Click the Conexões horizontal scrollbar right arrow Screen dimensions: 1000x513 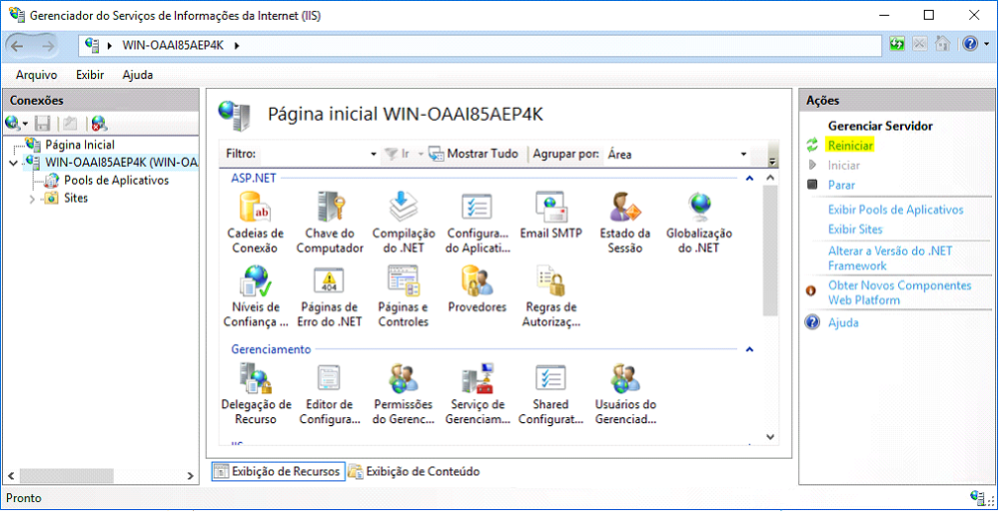(190, 476)
